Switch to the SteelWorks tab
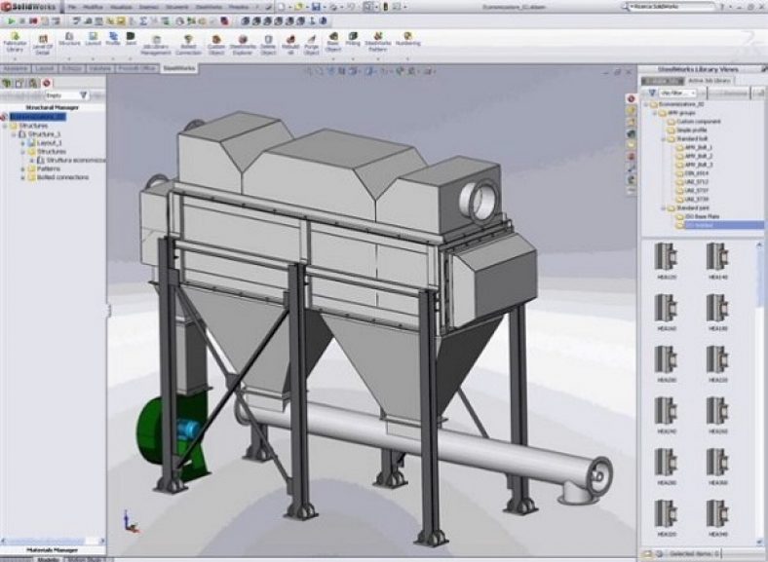The image size is (768, 562). click(x=178, y=69)
